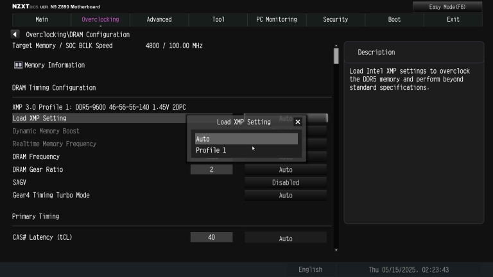
Task: Select the Load XMP Setting row
Action: [x=169, y=118]
